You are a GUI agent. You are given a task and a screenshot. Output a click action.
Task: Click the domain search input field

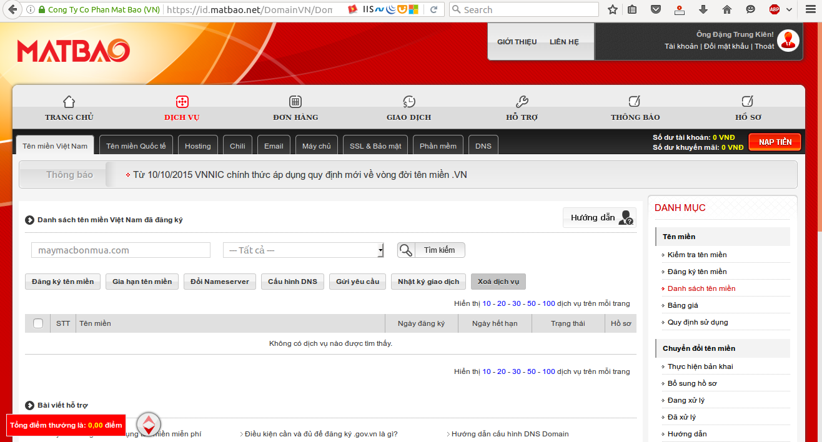(x=121, y=250)
